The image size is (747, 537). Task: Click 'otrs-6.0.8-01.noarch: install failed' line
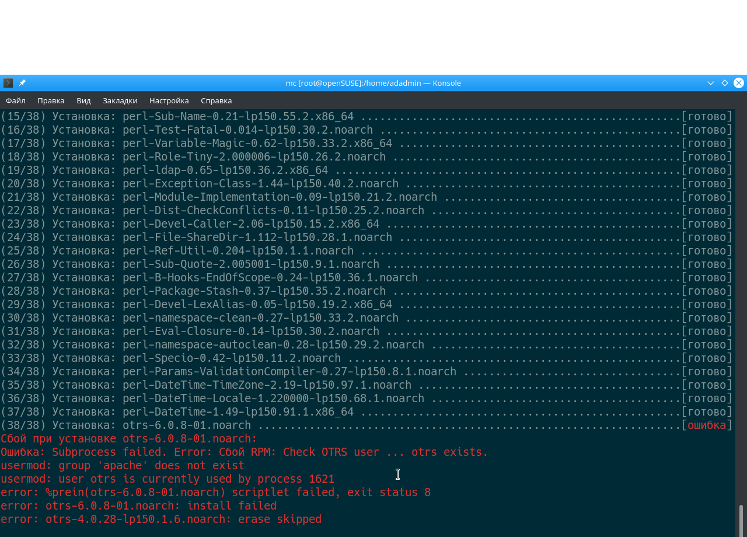pos(138,505)
